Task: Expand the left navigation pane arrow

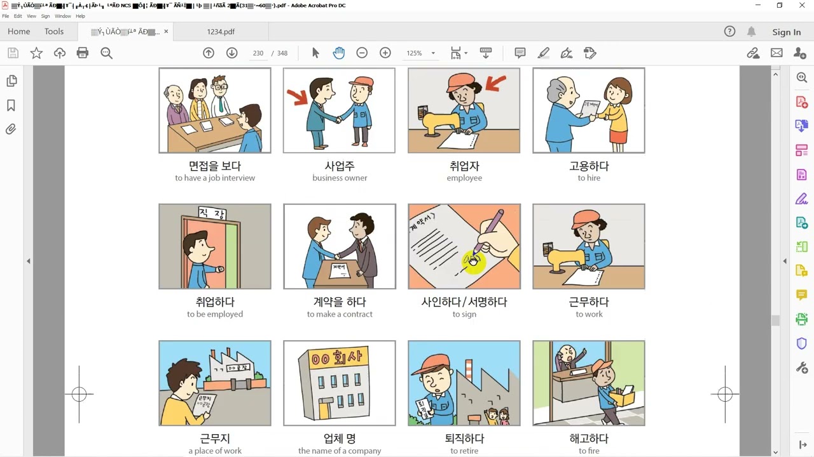Action: [28, 261]
